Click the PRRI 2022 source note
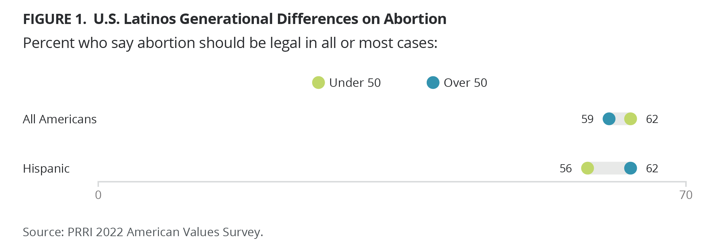709x249 pixels. pyautogui.click(x=143, y=232)
